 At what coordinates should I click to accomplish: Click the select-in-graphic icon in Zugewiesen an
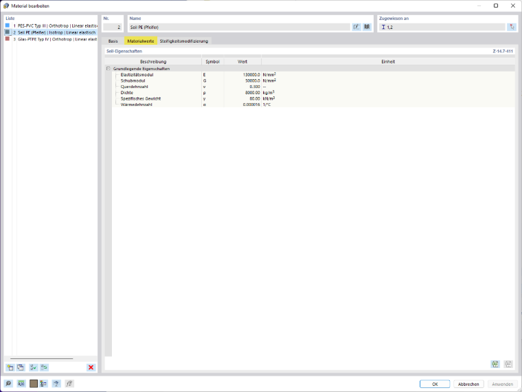(512, 27)
